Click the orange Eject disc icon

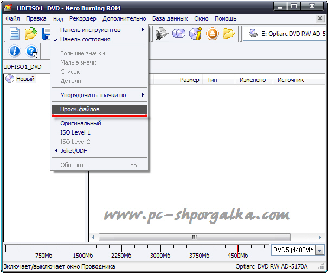(x=213, y=34)
